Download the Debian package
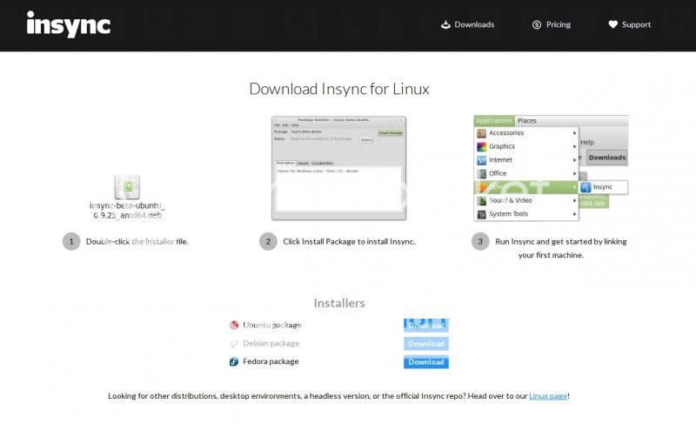 click(426, 344)
